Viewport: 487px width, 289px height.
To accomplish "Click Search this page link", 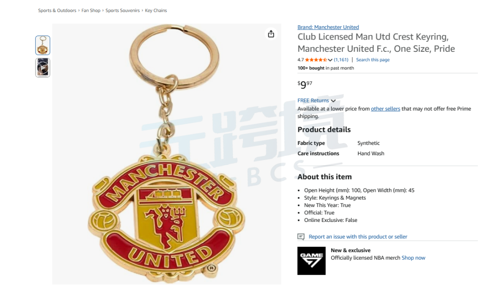I will click(x=373, y=60).
